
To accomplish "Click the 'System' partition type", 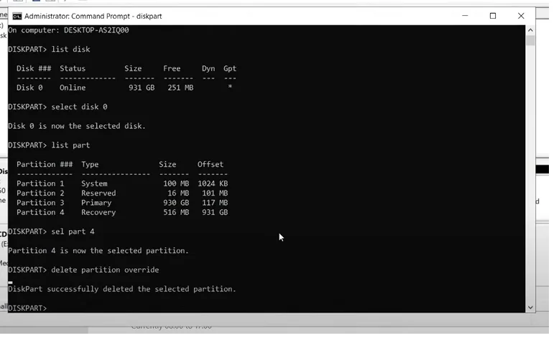I will (x=94, y=184).
